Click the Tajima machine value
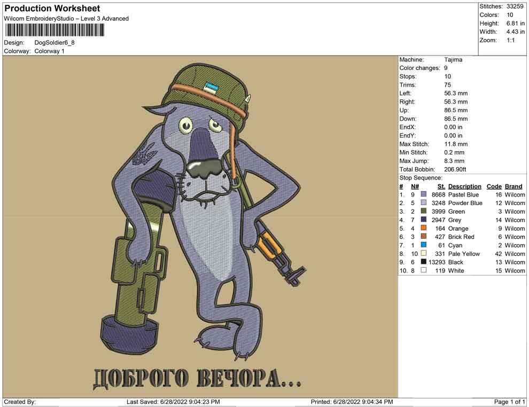The image size is (529, 407). pyautogui.click(x=453, y=60)
